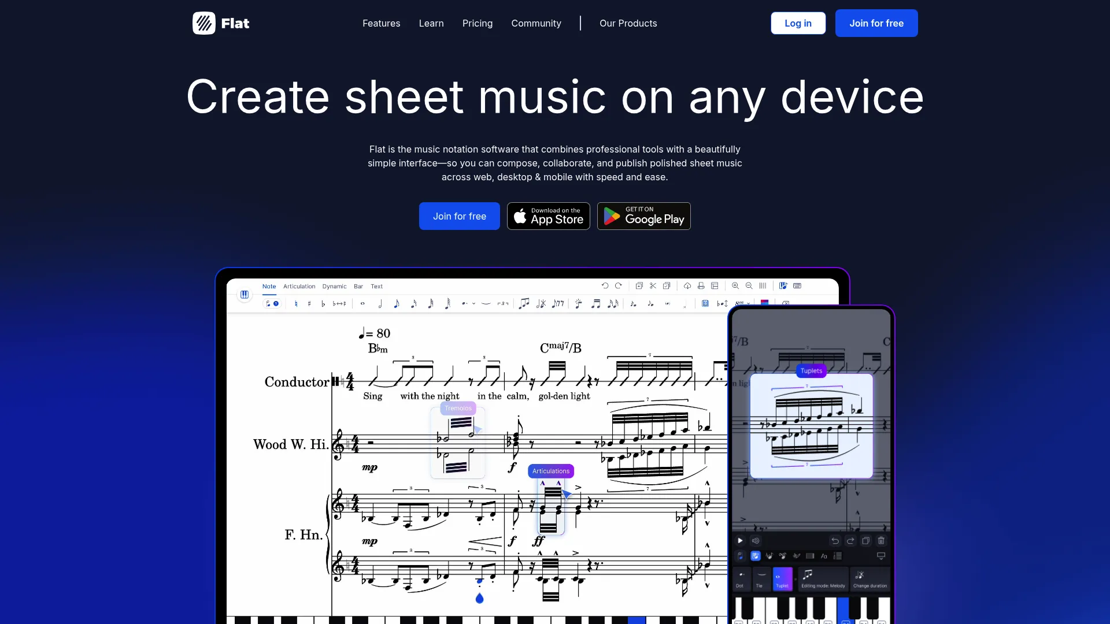Toggle the Dot button on the phone
This screenshot has width=1110, height=624.
pyautogui.click(x=741, y=579)
